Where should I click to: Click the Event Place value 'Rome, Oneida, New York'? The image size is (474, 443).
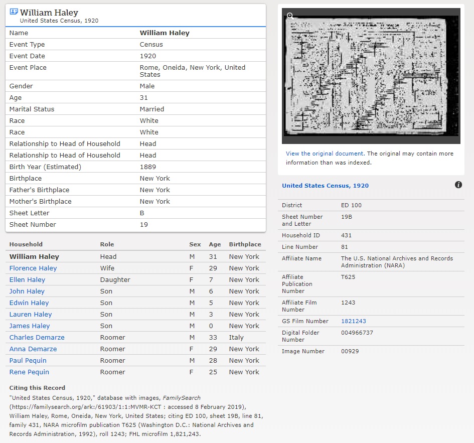192,71
